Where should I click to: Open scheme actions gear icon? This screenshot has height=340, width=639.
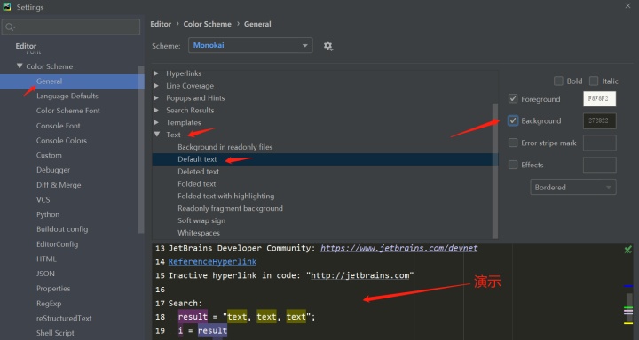point(328,46)
